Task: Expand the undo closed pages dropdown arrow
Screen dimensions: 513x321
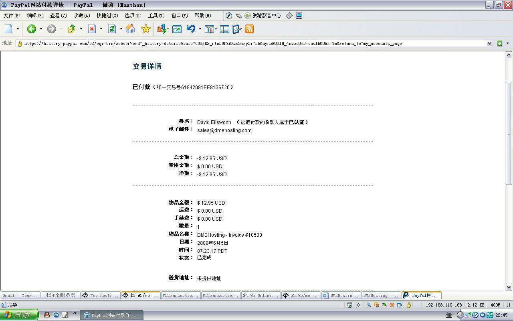Action: coord(199,29)
